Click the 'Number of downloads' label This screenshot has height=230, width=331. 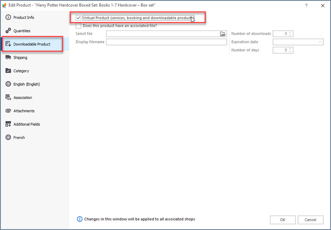[251, 33]
